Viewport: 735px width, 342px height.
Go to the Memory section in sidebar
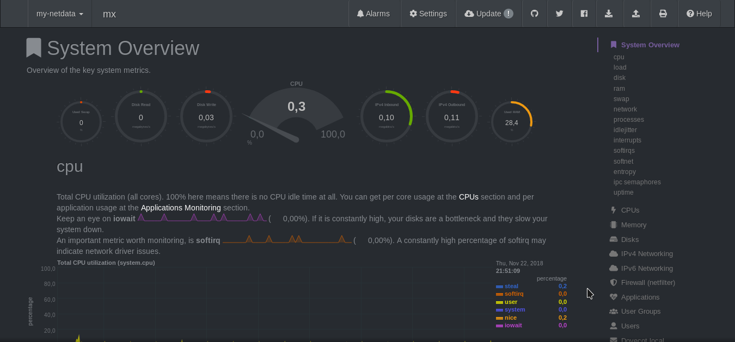(x=634, y=225)
